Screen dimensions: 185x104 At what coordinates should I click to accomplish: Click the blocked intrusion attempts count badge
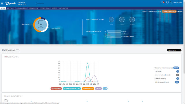(x=176, y=68)
